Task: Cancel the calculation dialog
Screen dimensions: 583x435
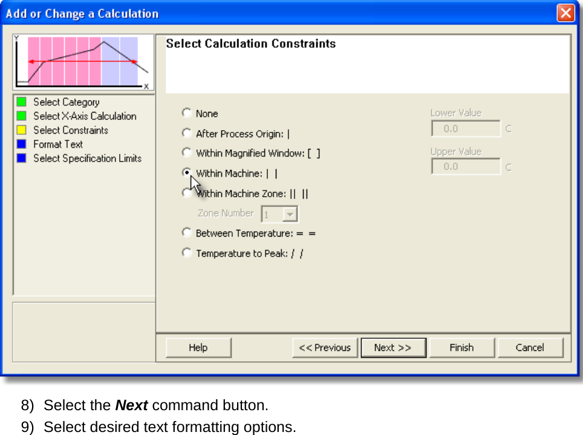Action: [x=530, y=347]
